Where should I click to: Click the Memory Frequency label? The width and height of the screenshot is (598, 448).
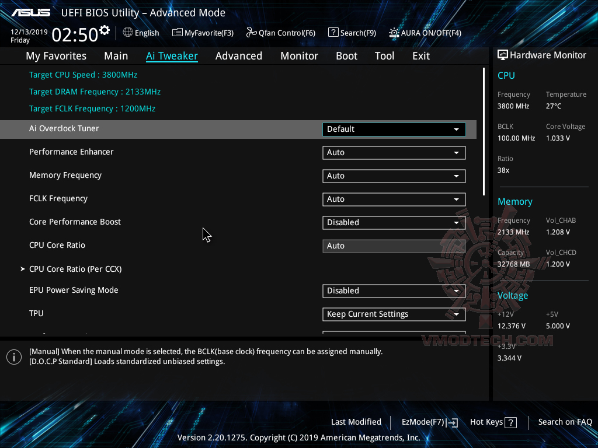pyautogui.click(x=65, y=175)
